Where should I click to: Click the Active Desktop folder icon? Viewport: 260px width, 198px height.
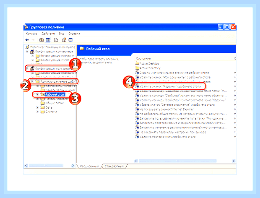137,63
